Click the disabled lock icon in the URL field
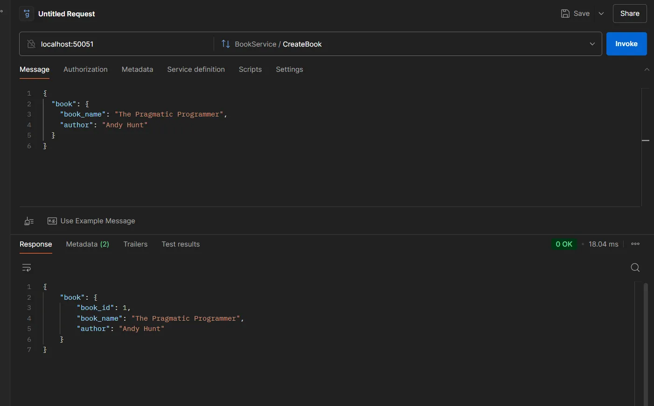The image size is (654, 406). (31, 43)
